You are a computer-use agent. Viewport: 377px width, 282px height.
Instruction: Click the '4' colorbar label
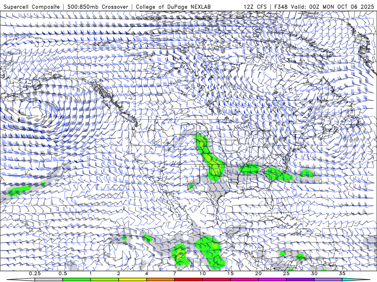tap(147, 274)
